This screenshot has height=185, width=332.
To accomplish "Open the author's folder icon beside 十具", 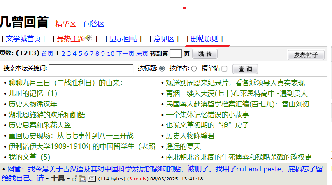I will pos(82,179).
